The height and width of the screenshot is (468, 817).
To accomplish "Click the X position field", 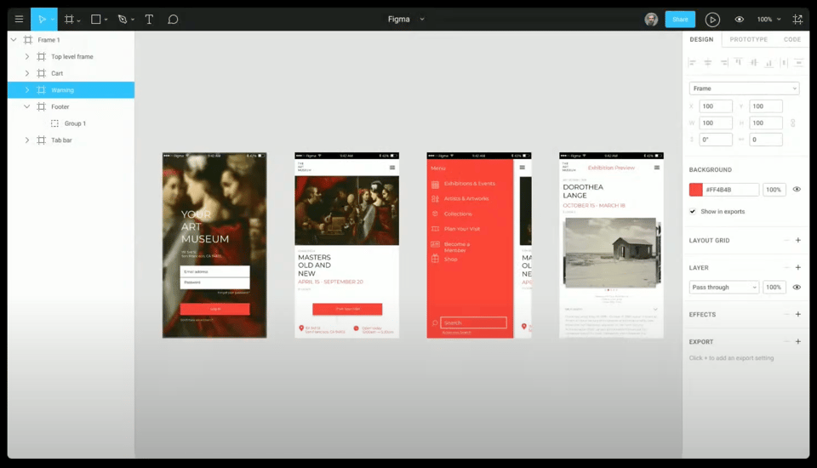I will coord(716,106).
